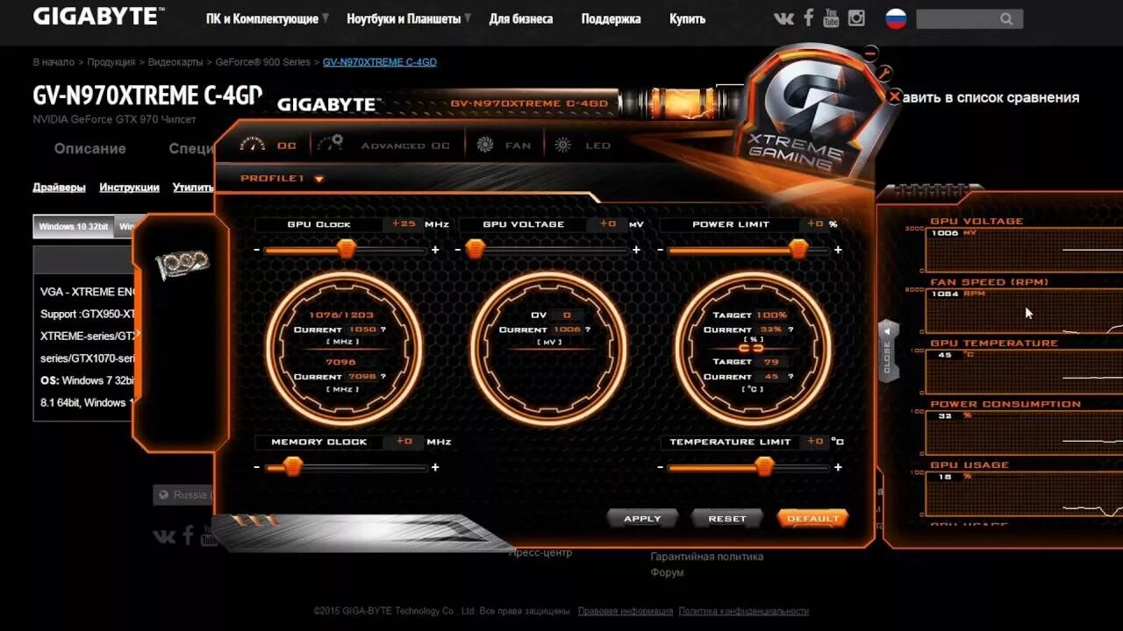Click the APPLY button
Image resolution: width=1123 pixels, height=631 pixels.
[x=642, y=519]
